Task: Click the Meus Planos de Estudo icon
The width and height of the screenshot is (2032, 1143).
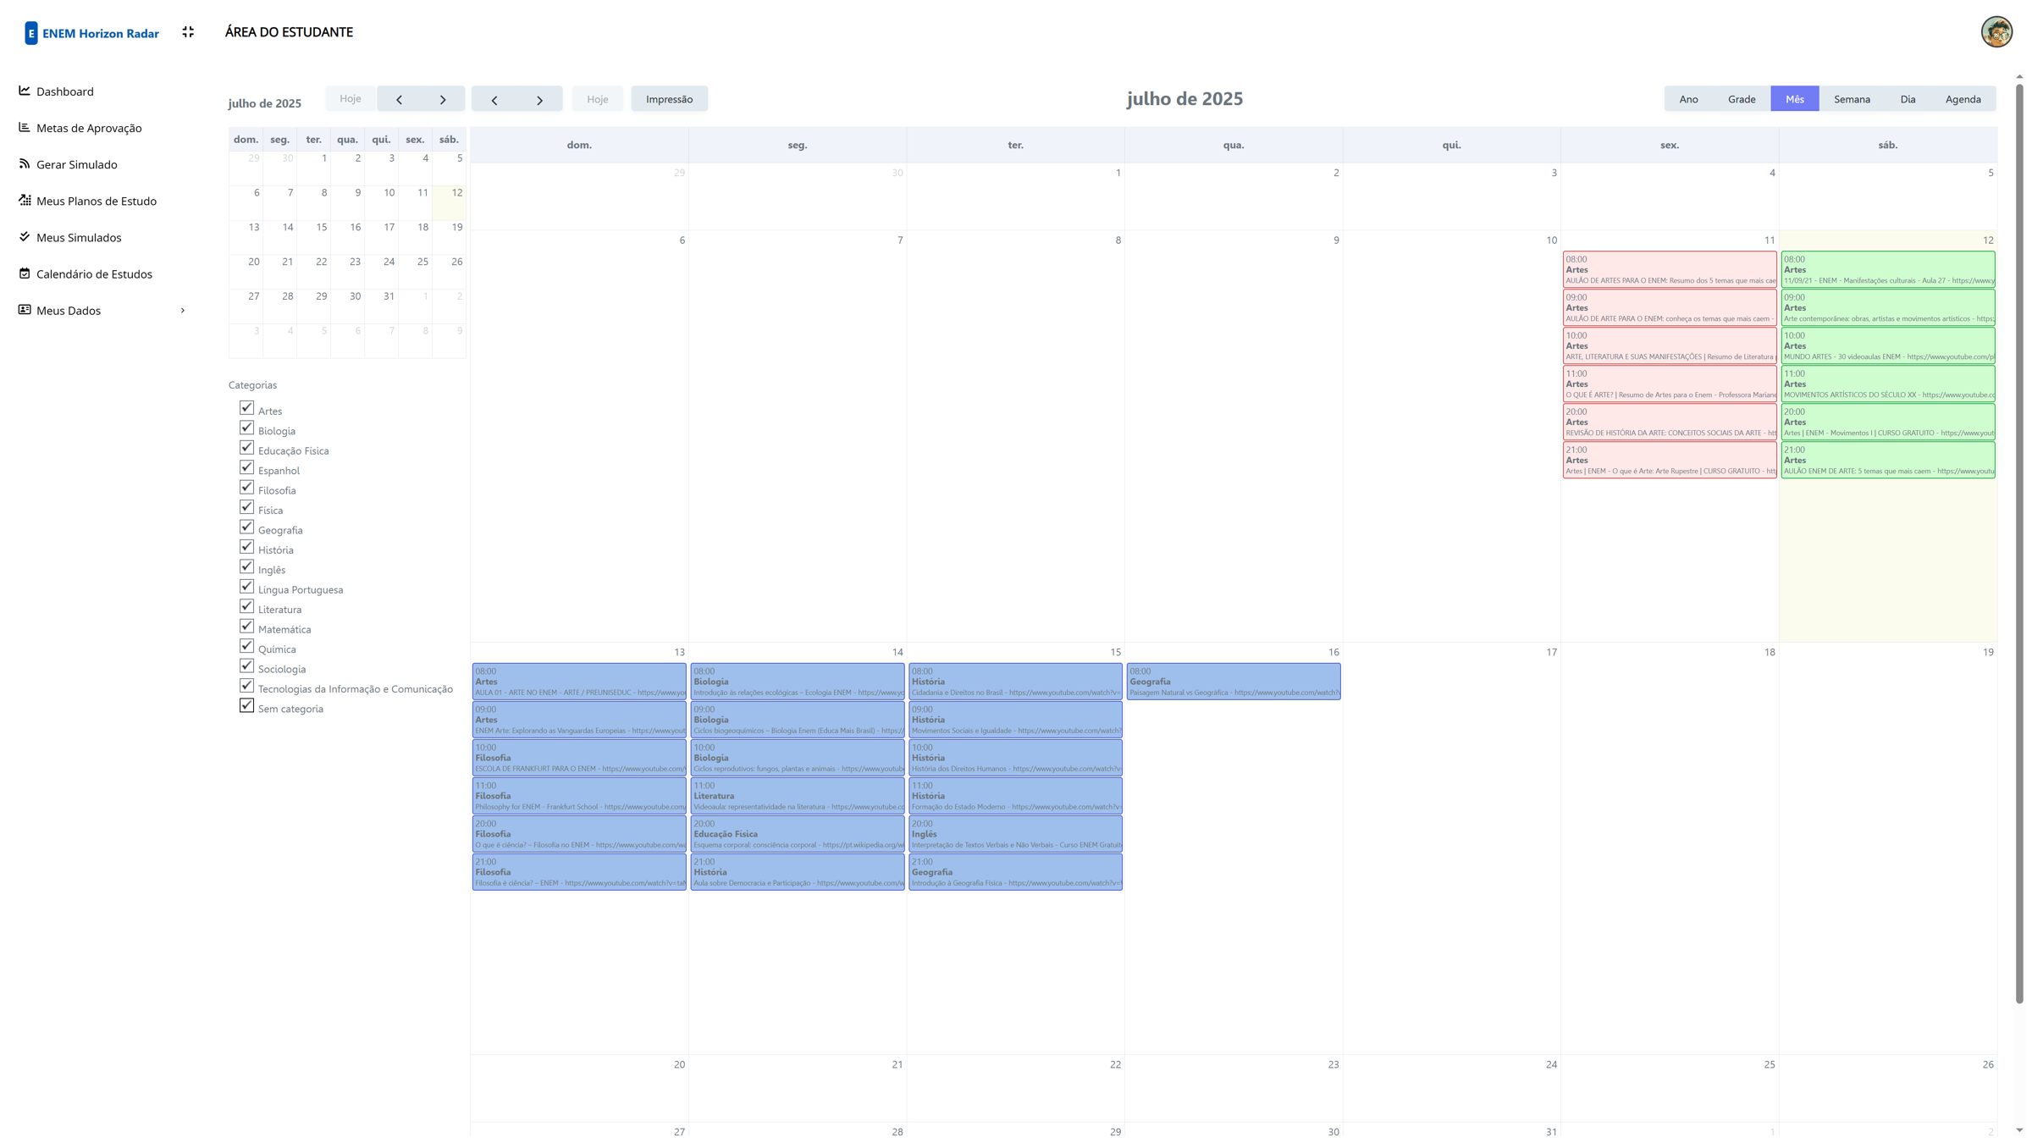Action: pos(25,200)
